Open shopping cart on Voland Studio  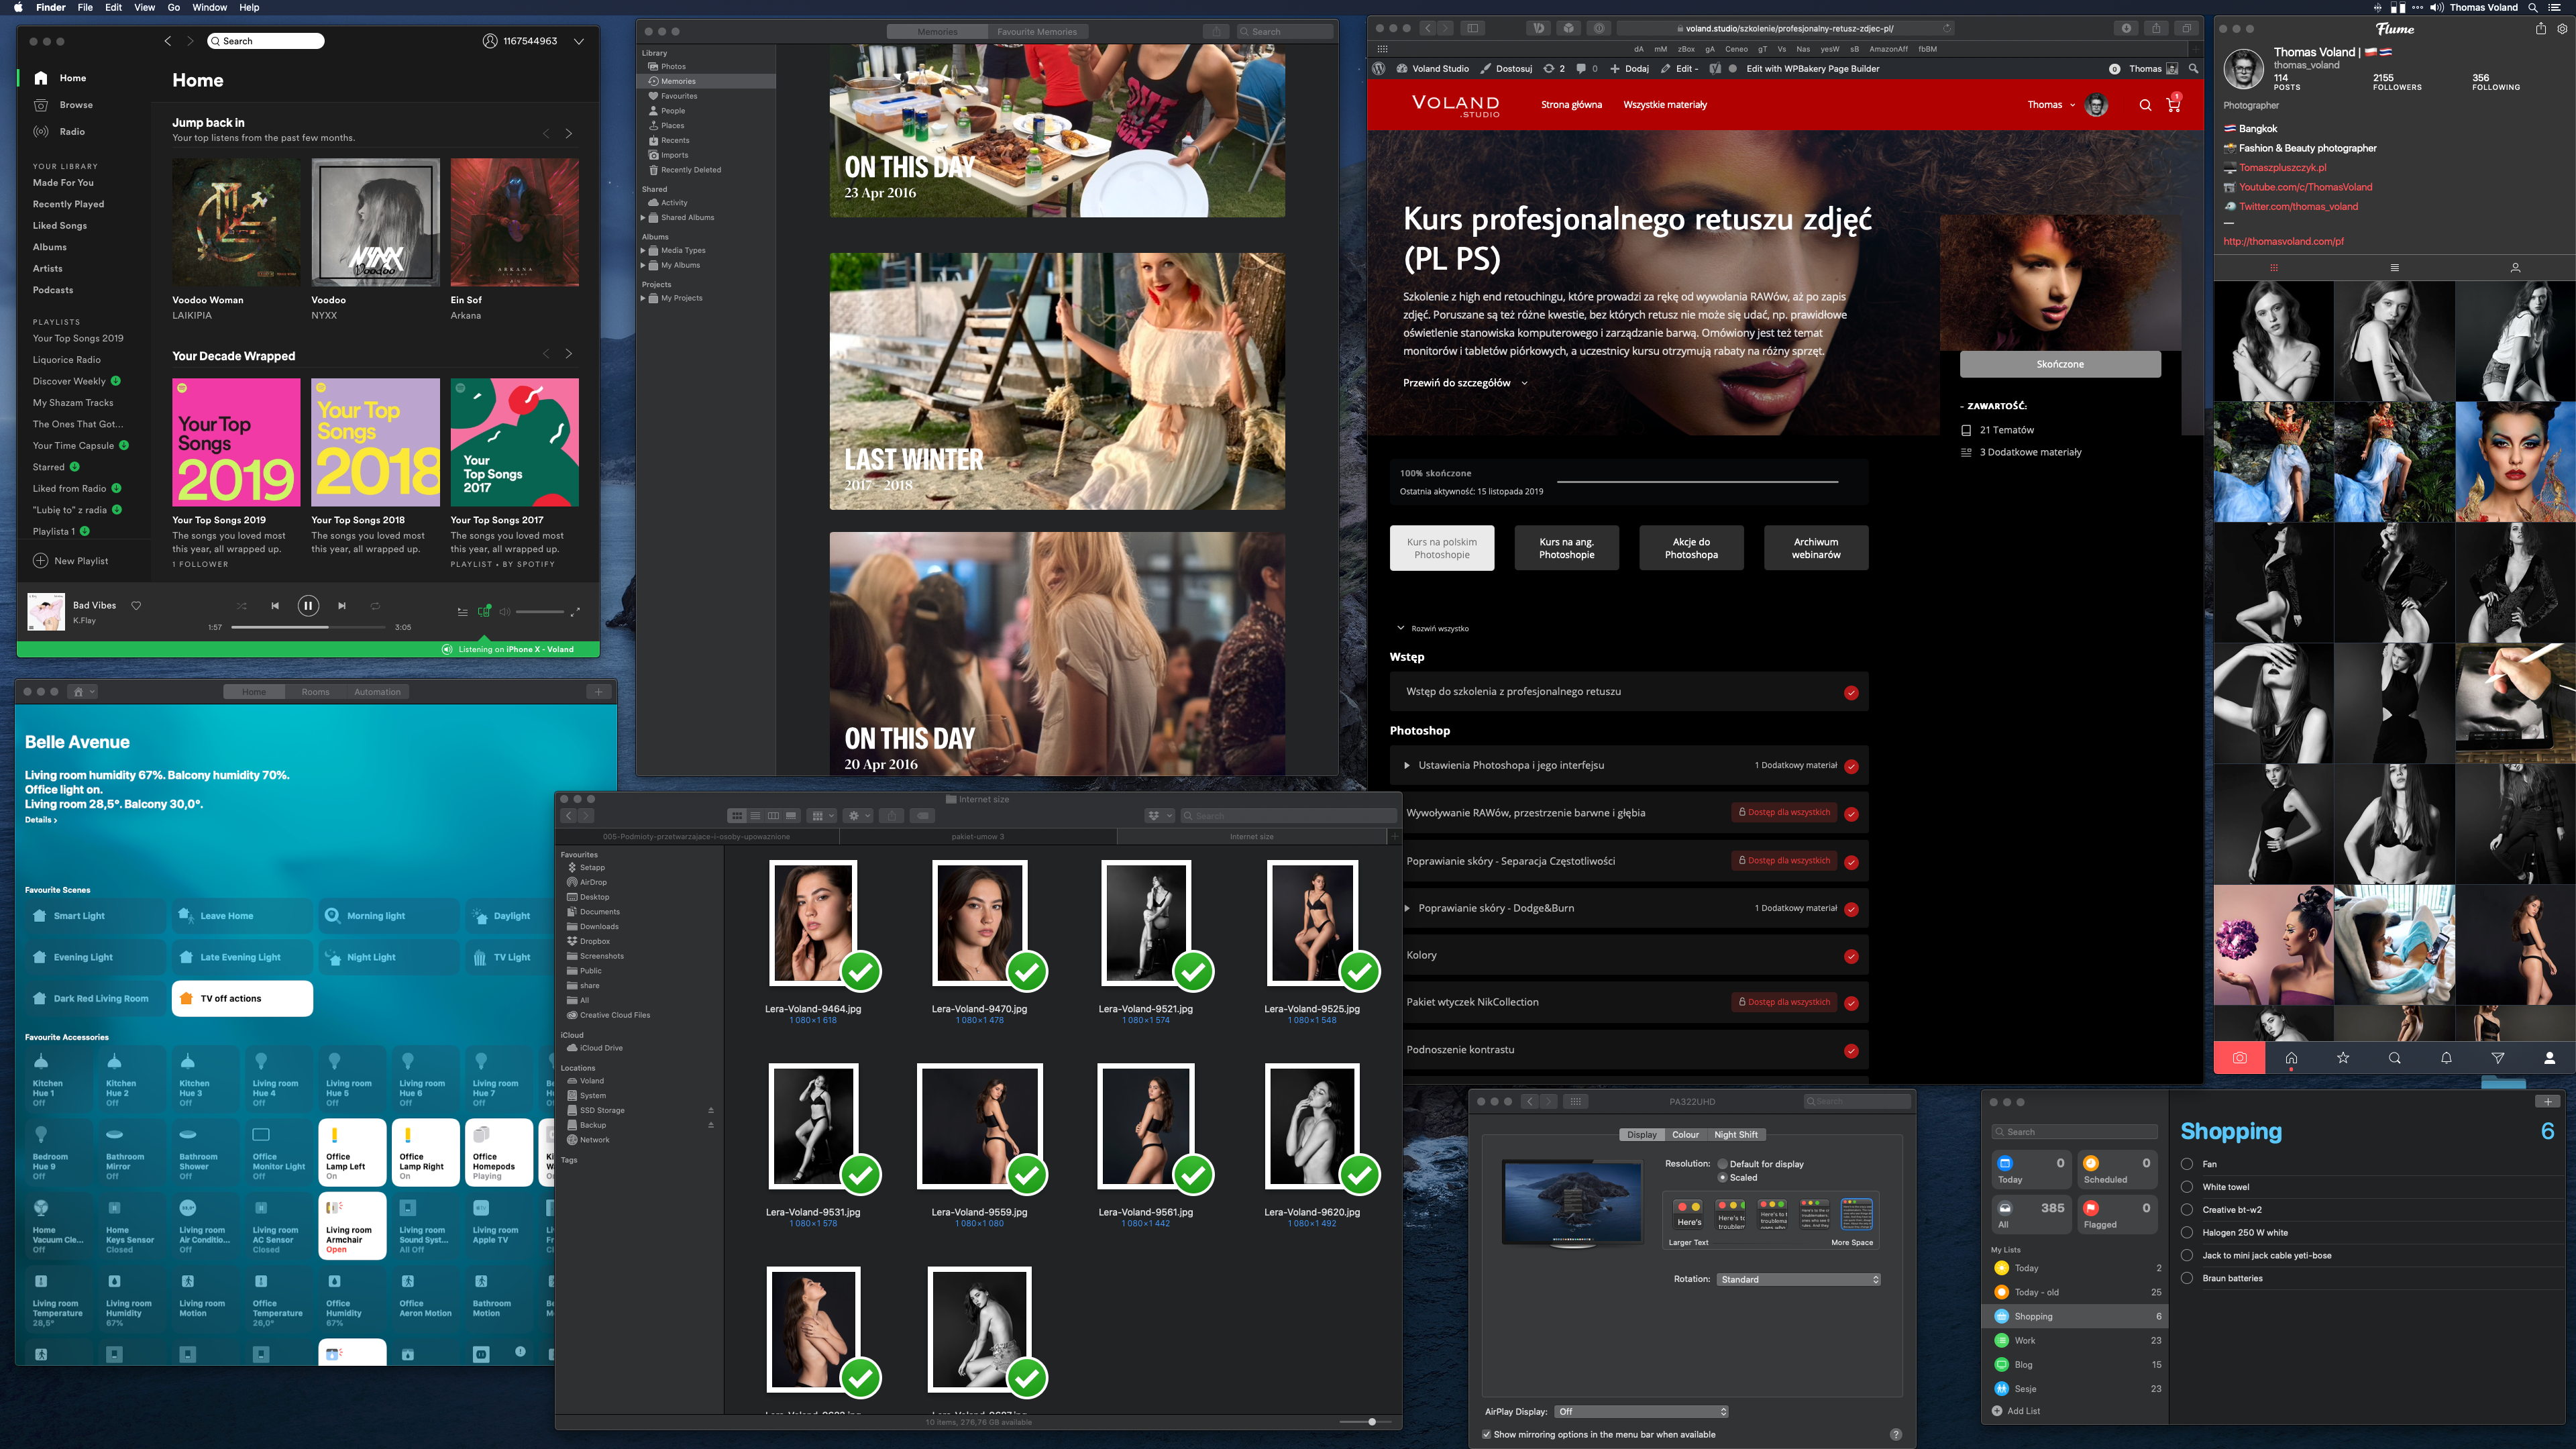pyautogui.click(x=2173, y=104)
